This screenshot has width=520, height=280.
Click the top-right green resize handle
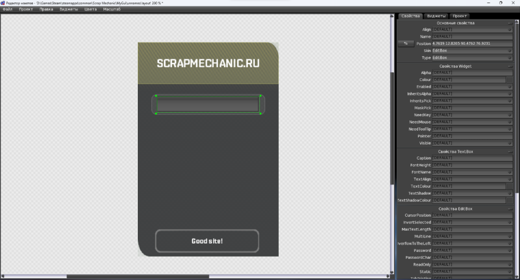[261, 96]
